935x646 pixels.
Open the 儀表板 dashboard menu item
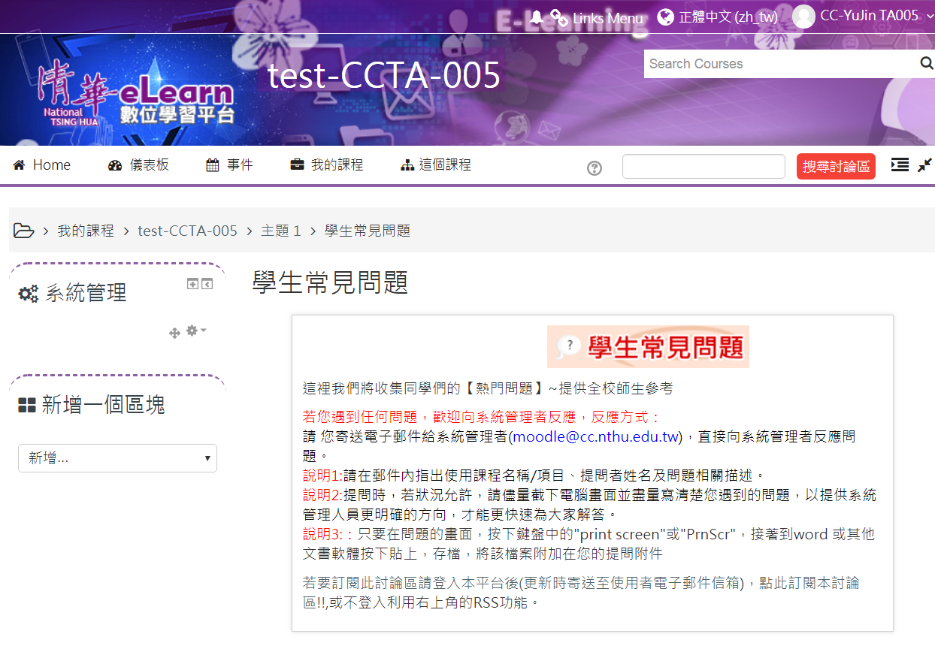coord(139,165)
